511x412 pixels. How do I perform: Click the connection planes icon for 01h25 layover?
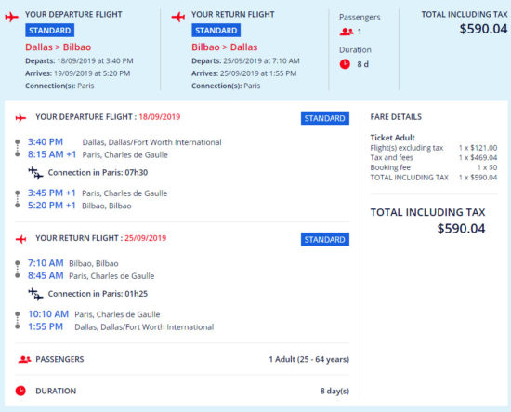[35, 294]
